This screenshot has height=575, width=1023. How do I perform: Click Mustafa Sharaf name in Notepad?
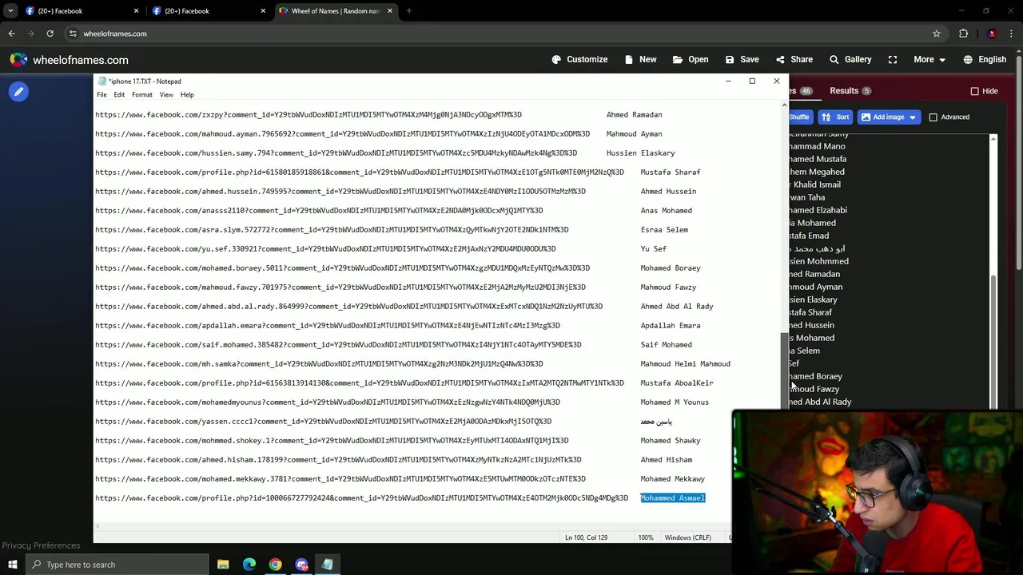coord(670,172)
